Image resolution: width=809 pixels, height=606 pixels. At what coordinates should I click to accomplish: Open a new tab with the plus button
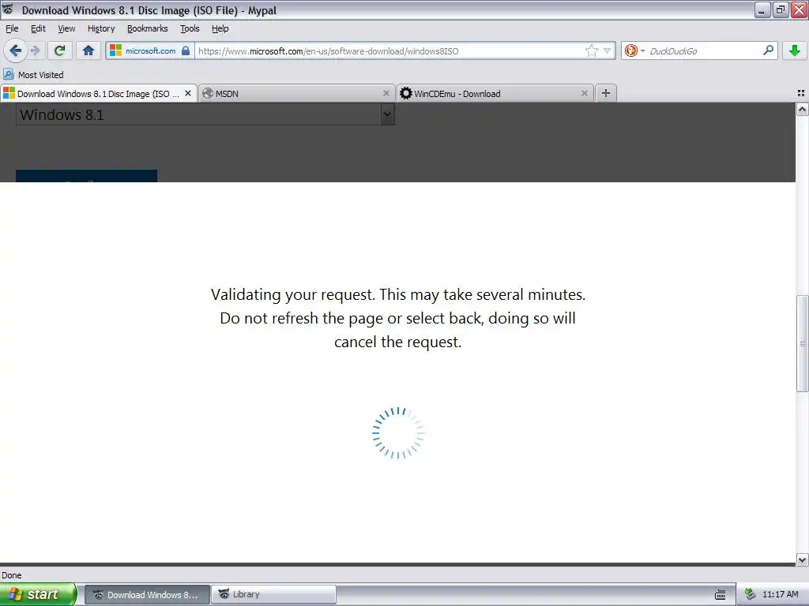click(606, 93)
